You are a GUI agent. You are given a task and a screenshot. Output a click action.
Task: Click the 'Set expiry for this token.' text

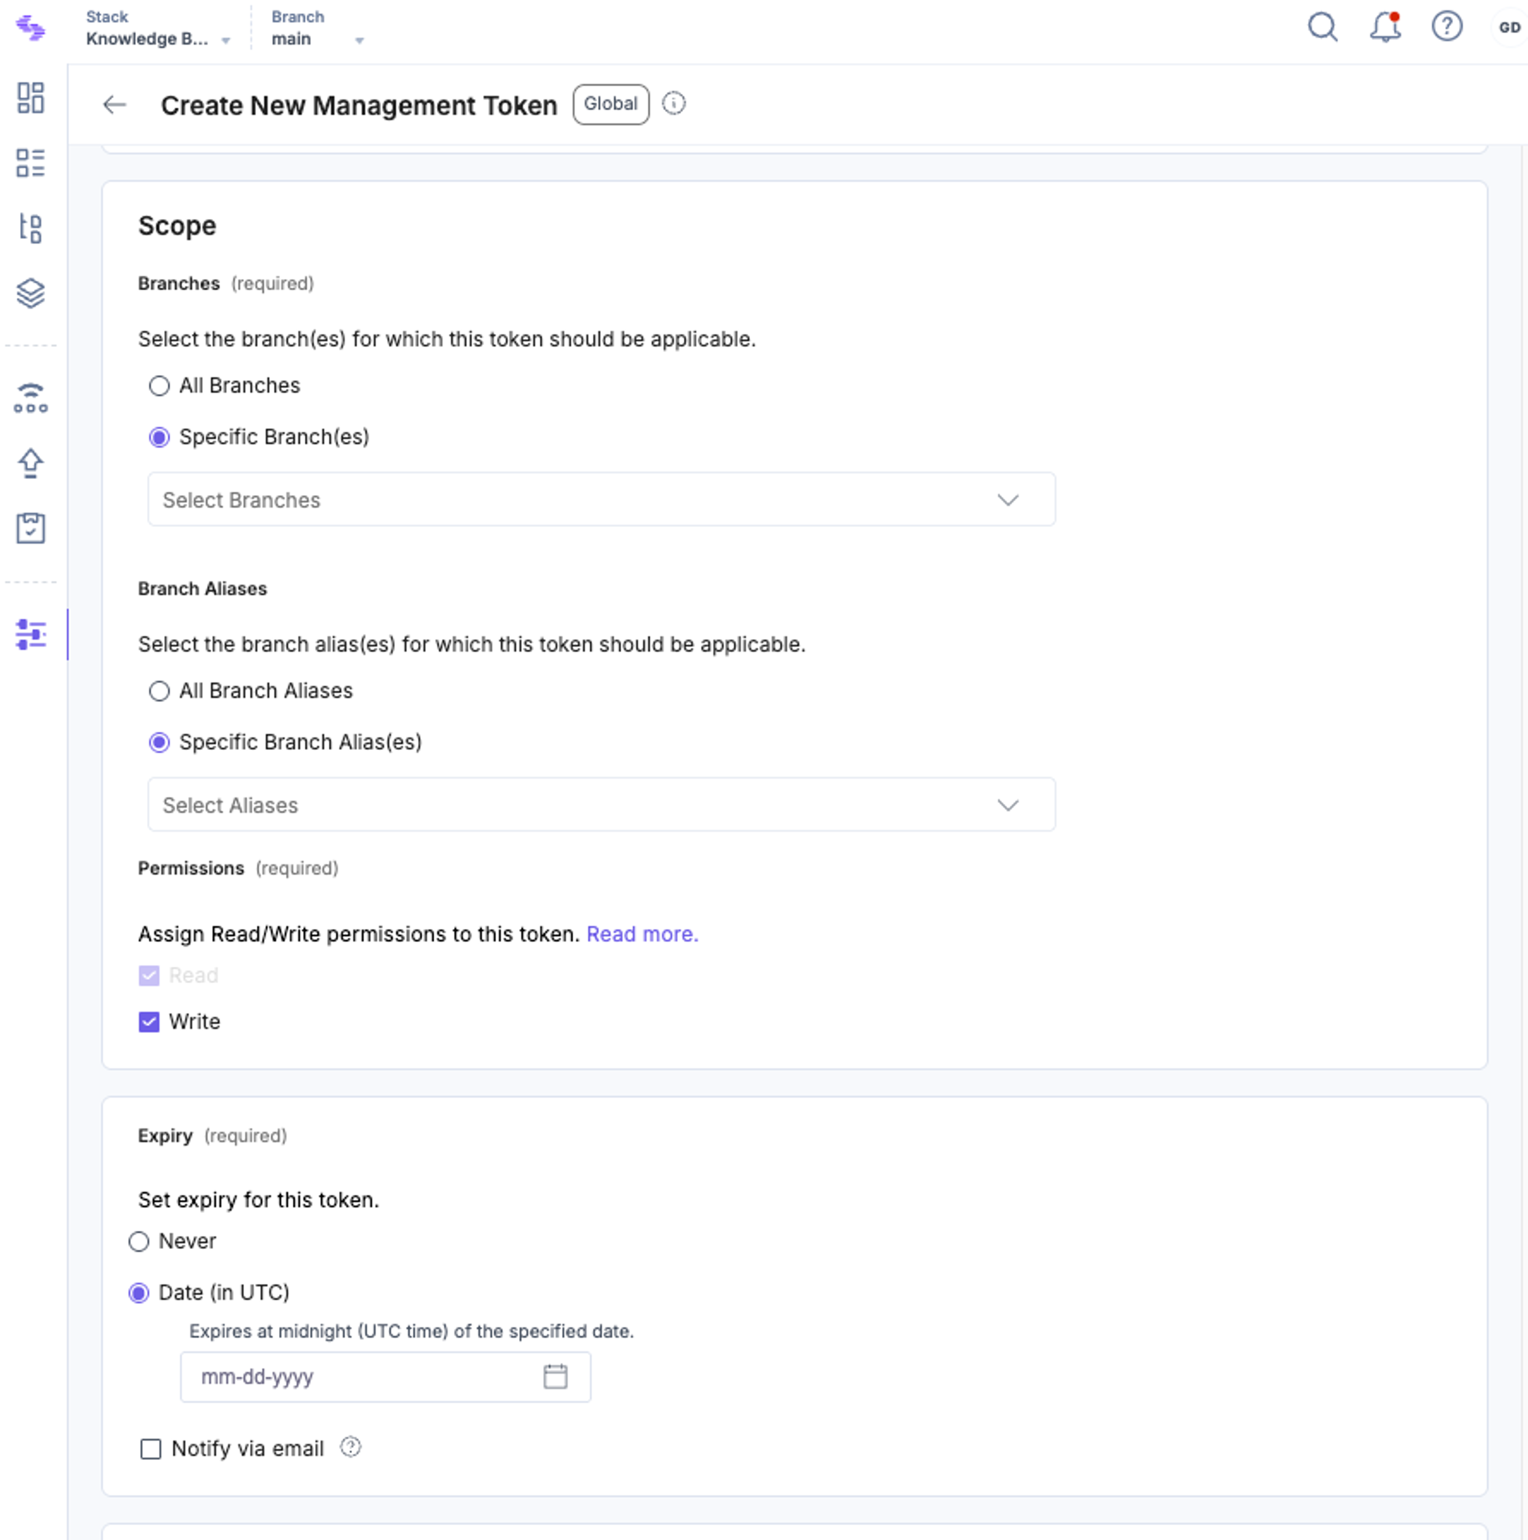258,1200
